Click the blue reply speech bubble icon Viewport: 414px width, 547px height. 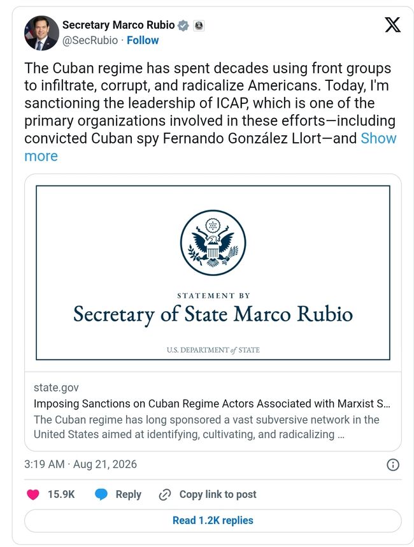(101, 494)
